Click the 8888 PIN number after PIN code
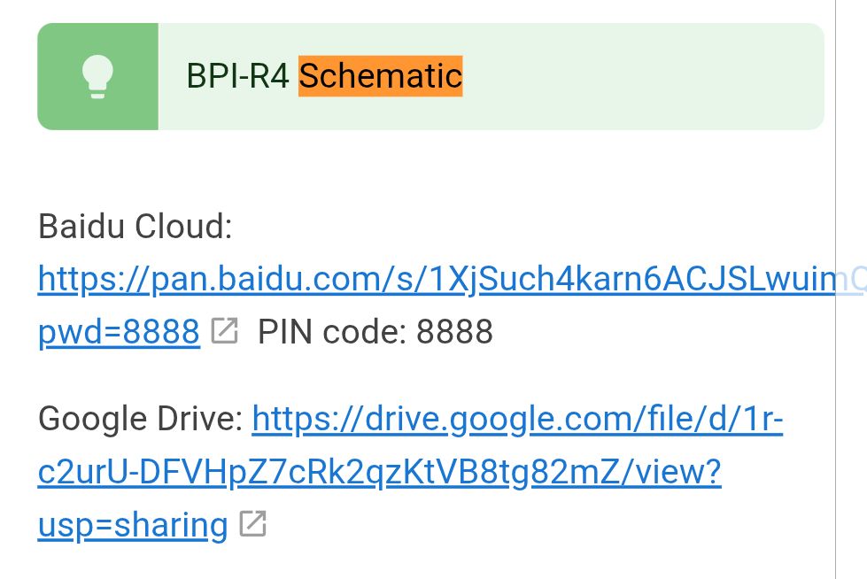Viewport: 867px width, 579px height. 454,332
